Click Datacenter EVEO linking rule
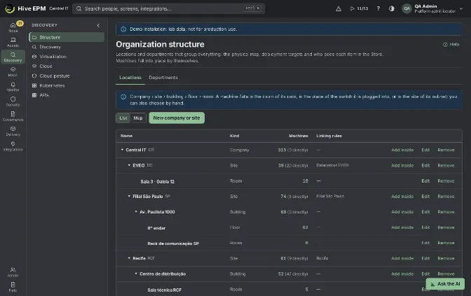Viewport: 471px width, 296px height. tap(332, 165)
